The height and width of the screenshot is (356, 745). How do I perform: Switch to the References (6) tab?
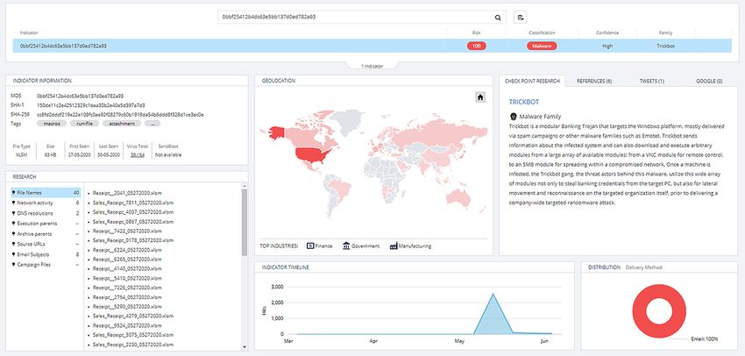[x=594, y=82]
